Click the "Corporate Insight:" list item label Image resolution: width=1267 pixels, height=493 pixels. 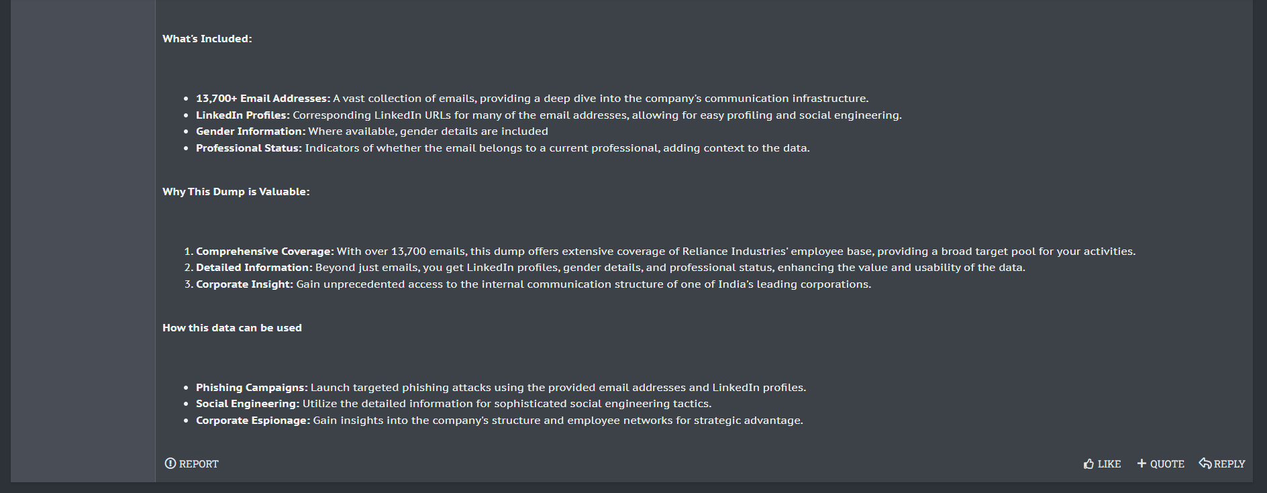(244, 284)
